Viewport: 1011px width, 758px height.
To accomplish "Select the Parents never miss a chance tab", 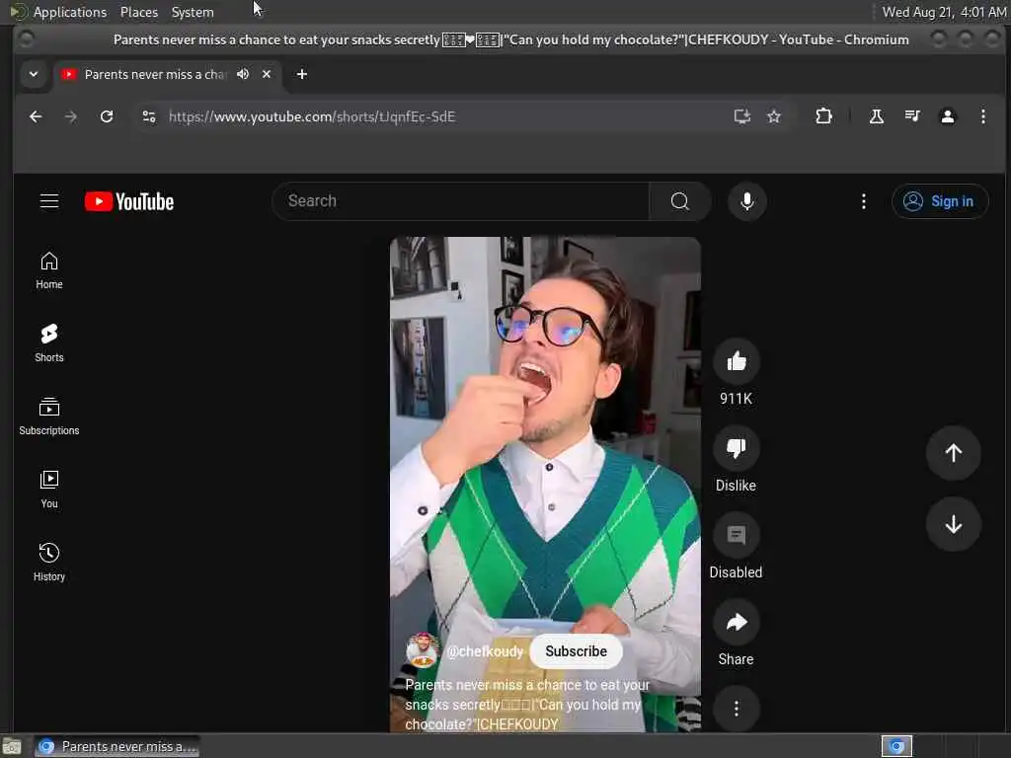I will point(168,74).
